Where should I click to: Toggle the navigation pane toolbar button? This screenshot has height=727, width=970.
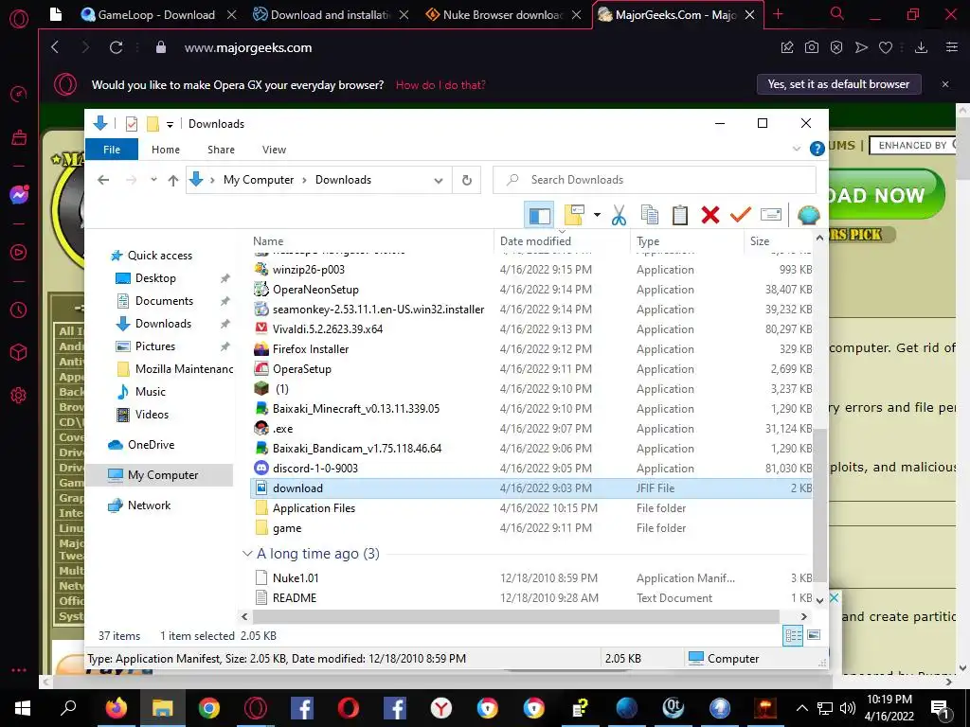(538, 215)
